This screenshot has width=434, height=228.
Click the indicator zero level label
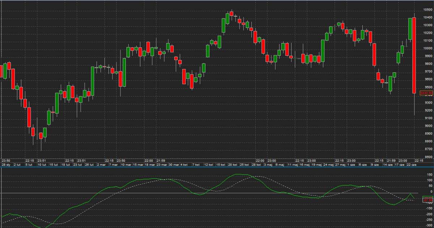(x=430, y=191)
